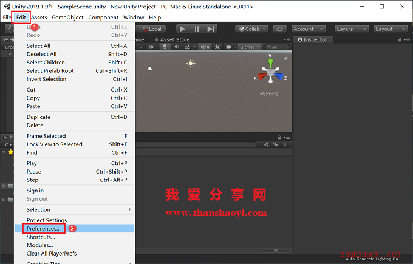Screen dimensions: 413x264
Task: Click the Gizmos button
Action: [x=247, y=47]
